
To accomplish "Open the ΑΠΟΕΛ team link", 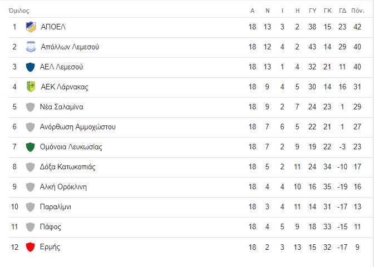I will (53, 27).
